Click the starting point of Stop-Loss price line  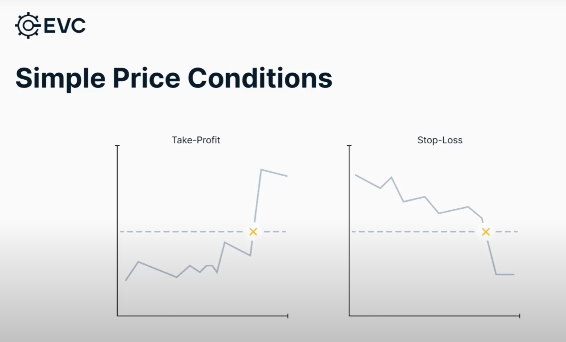coord(356,175)
